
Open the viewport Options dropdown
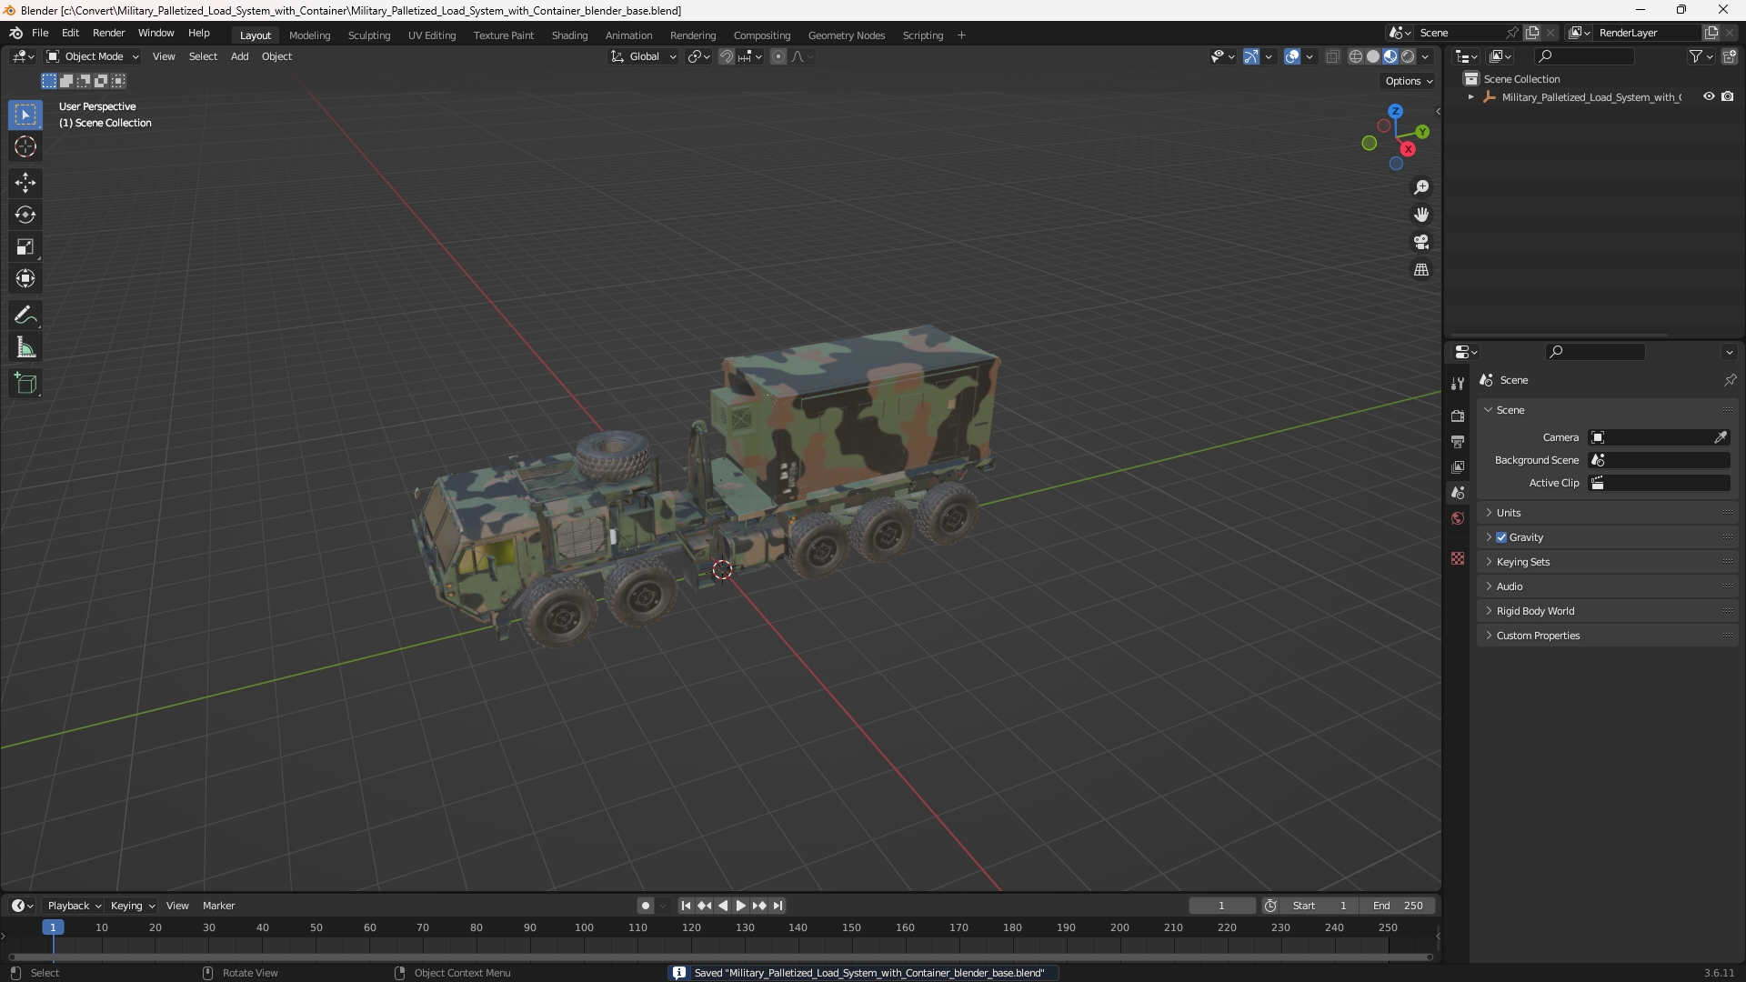pos(1408,81)
